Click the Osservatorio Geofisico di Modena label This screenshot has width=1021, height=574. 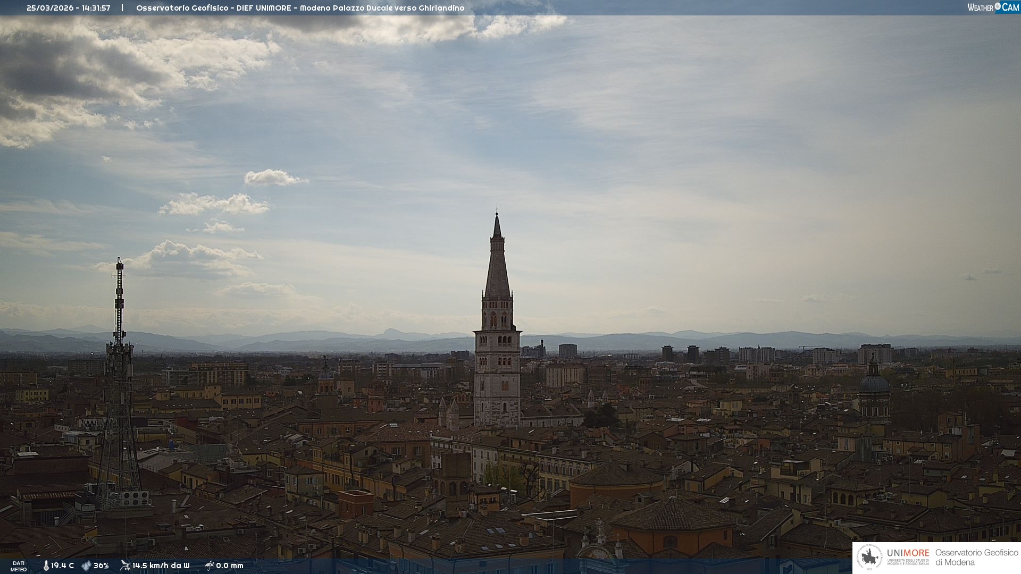coord(976,558)
